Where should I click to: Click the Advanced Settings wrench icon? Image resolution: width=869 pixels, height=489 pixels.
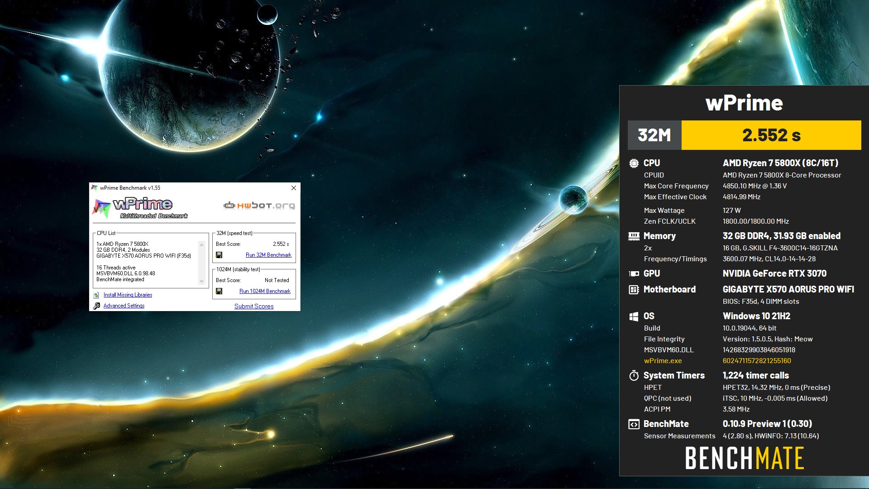[96, 306]
